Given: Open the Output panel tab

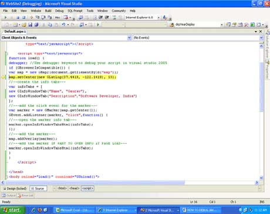Looking at the screenshot, I should point(9,195).
